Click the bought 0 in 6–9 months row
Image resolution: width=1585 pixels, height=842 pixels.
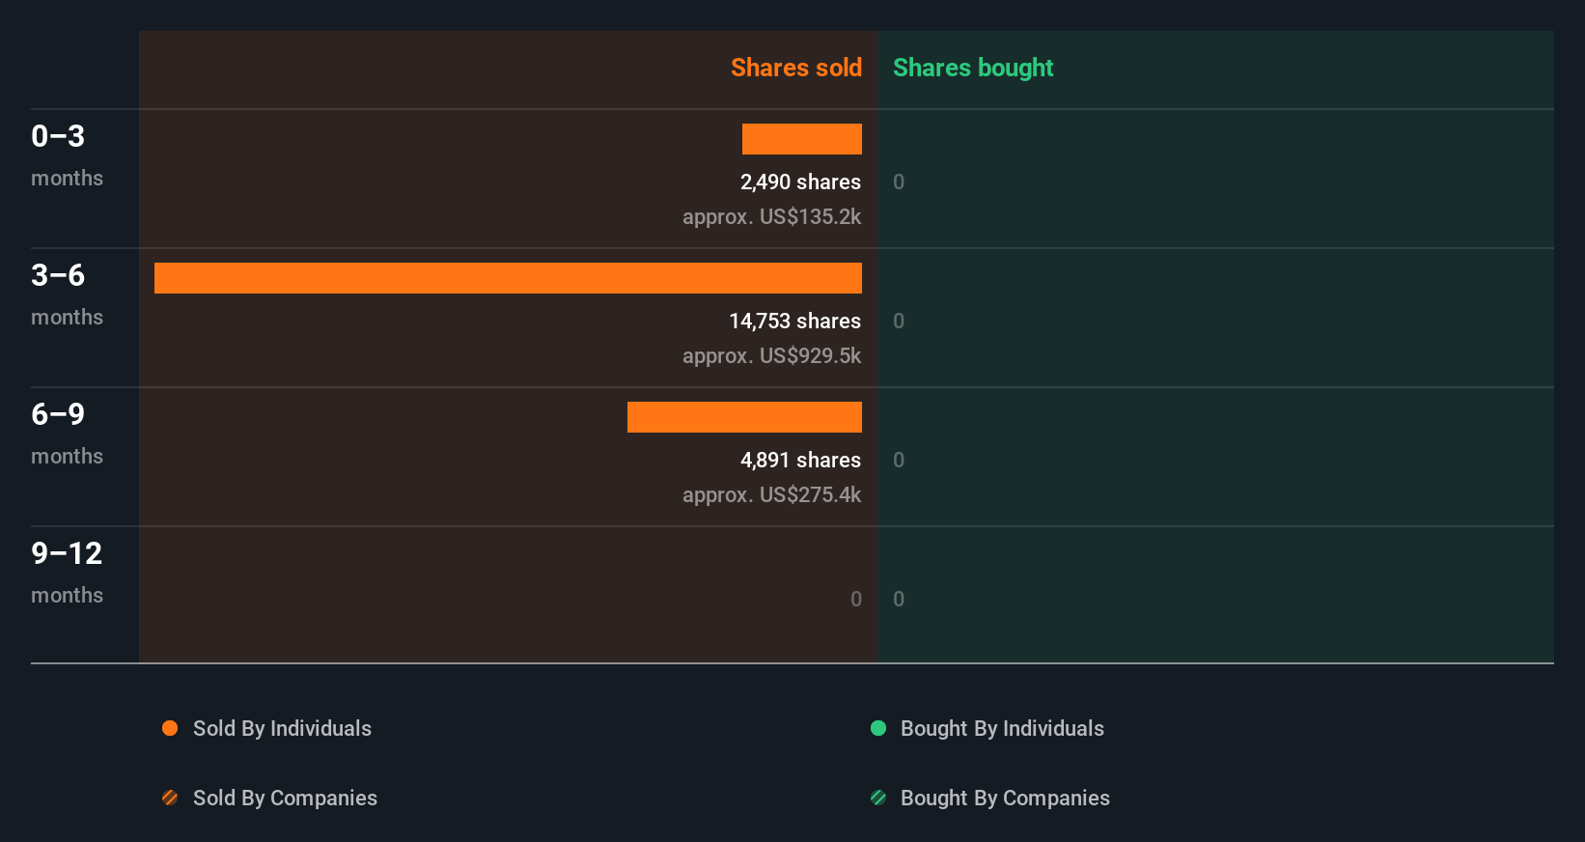point(899,460)
